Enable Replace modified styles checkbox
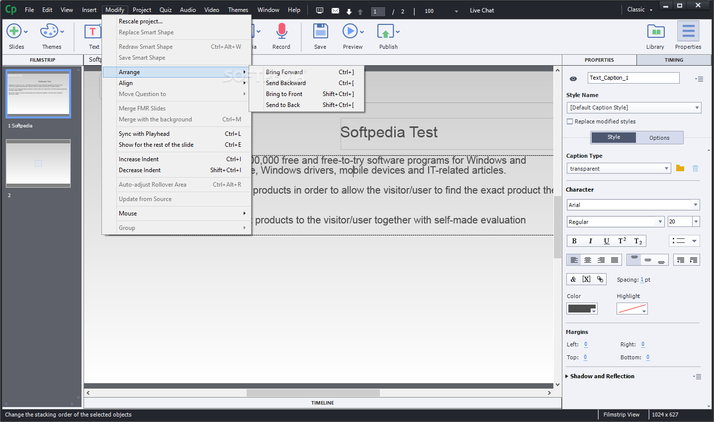Viewport: 714px width, 422px height. coord(570,121)
